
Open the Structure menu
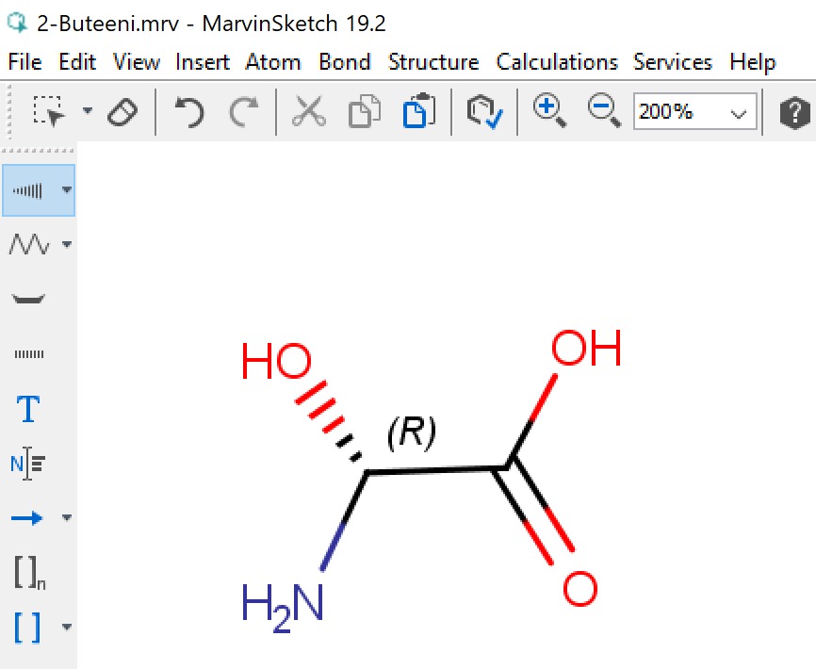(x=433, y=62)
